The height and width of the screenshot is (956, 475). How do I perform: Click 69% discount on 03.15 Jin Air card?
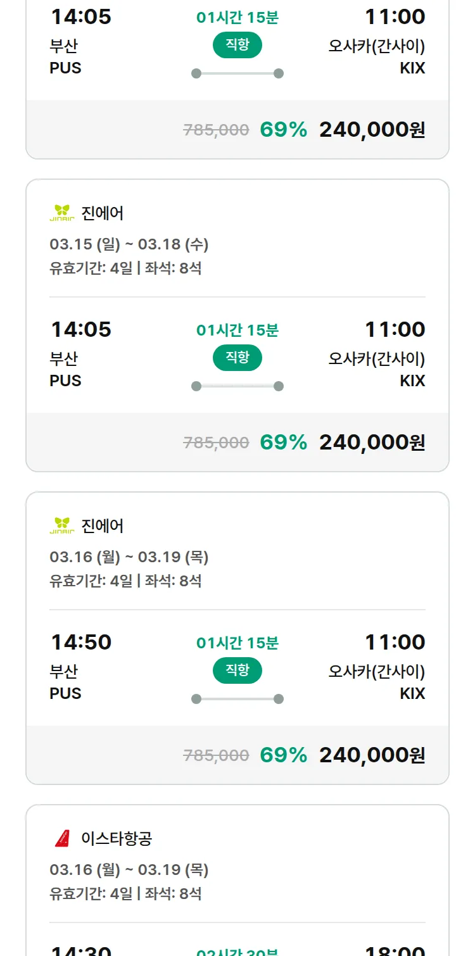coord(283,443)
